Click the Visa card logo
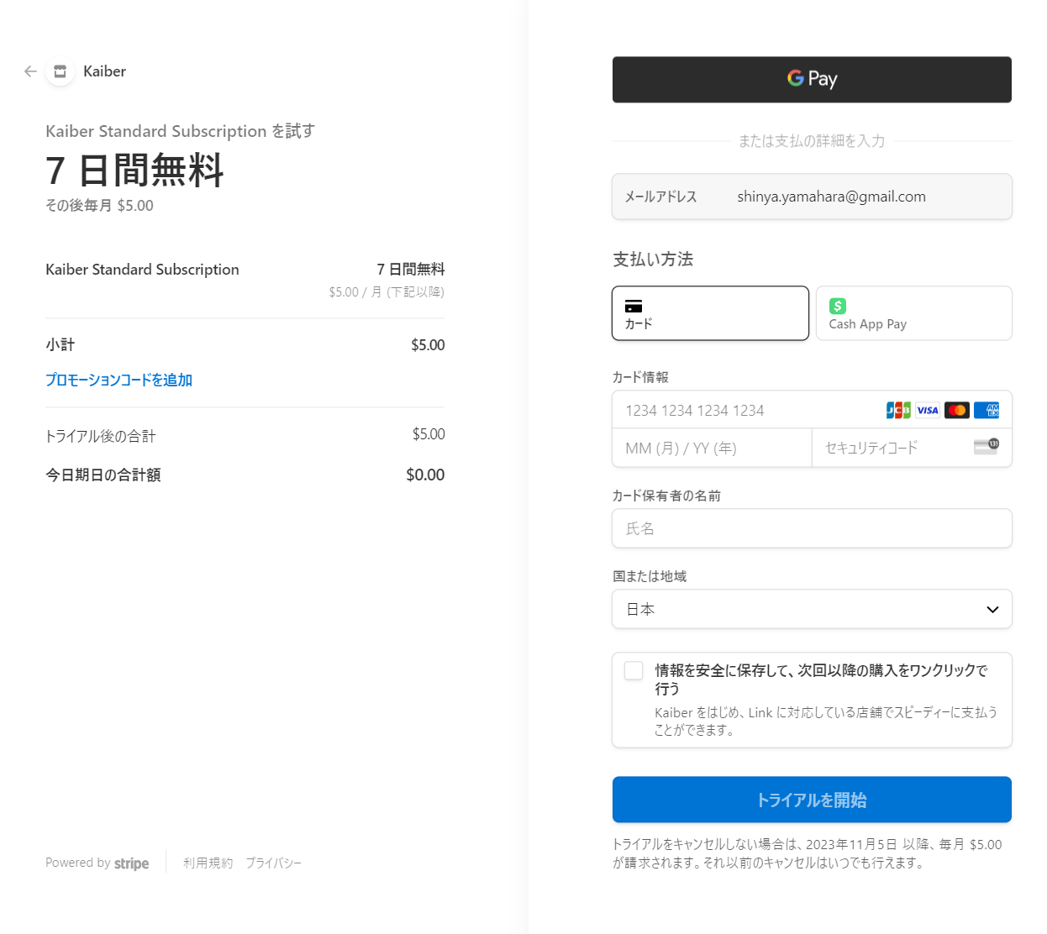Image resolution: width=1047 pixels, height=934 pixels. (928, 410)
